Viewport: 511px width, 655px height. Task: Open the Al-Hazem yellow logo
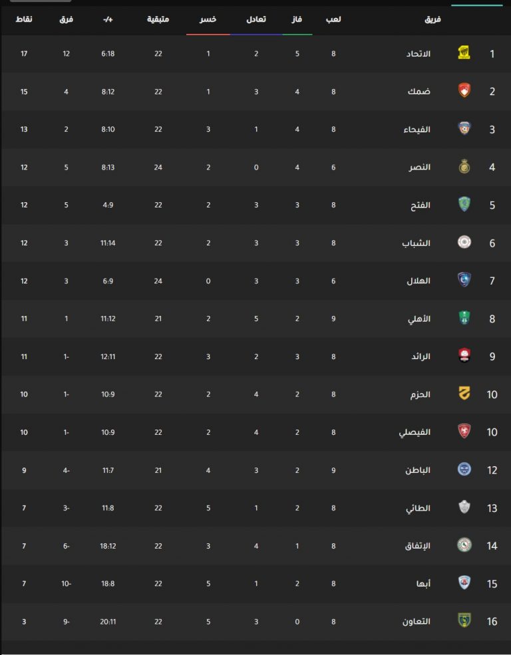464,394
